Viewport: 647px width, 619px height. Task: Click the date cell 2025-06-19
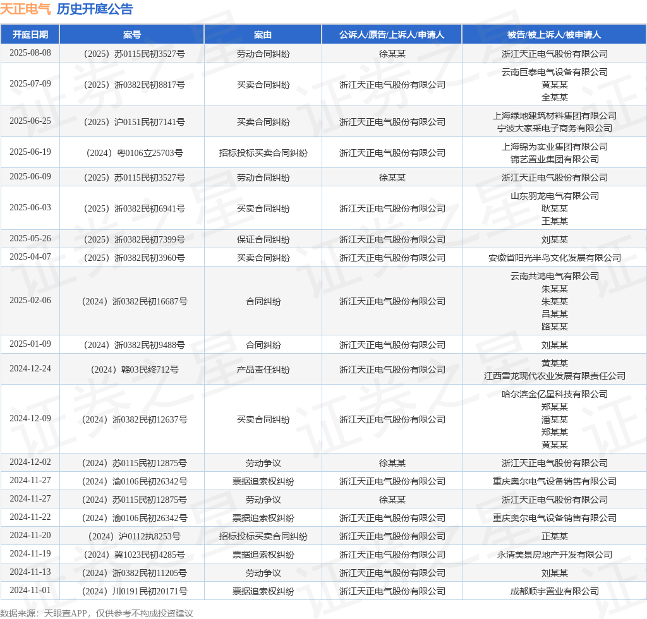[30, 152]
